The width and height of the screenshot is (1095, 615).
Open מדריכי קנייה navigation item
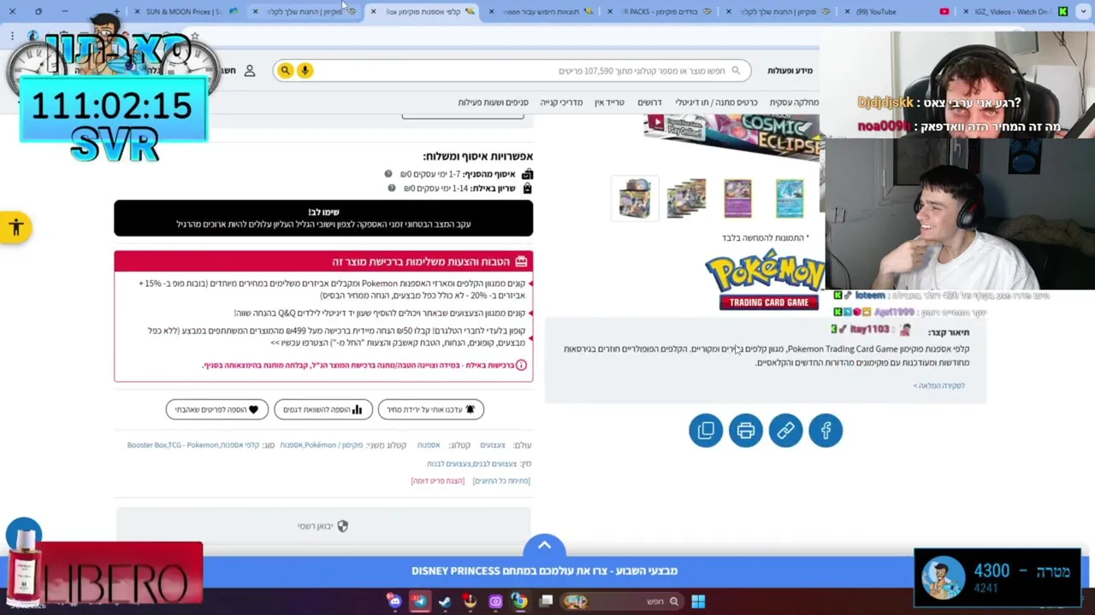pyautogui.click(x=561, y=102)
